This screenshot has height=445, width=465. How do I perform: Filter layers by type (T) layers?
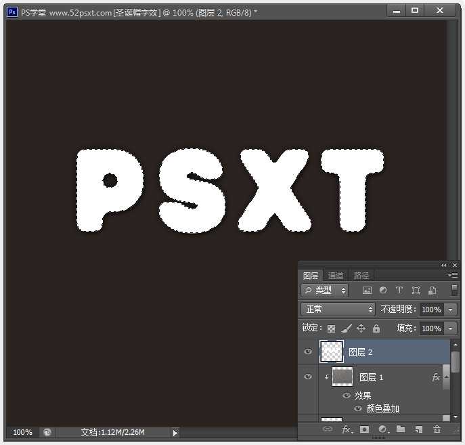click(x=399, y=290)
